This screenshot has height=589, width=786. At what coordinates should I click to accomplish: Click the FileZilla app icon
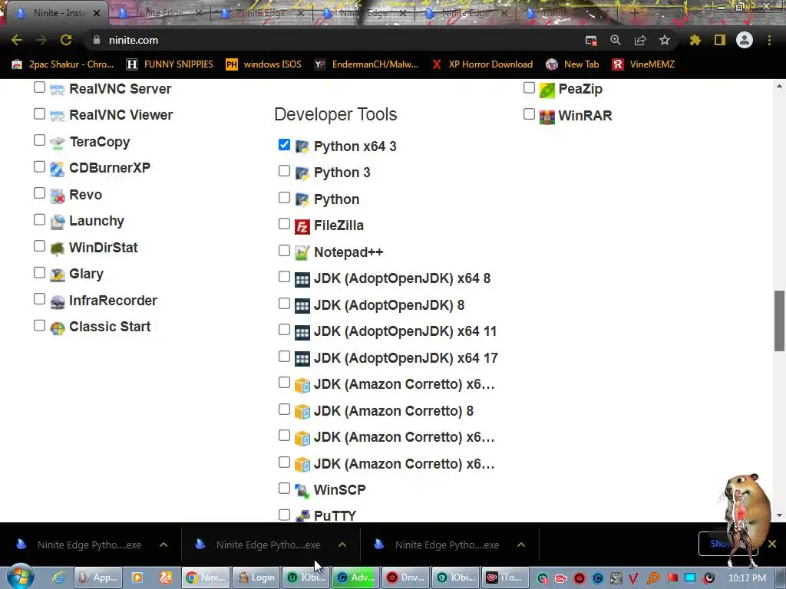(302, 226)
